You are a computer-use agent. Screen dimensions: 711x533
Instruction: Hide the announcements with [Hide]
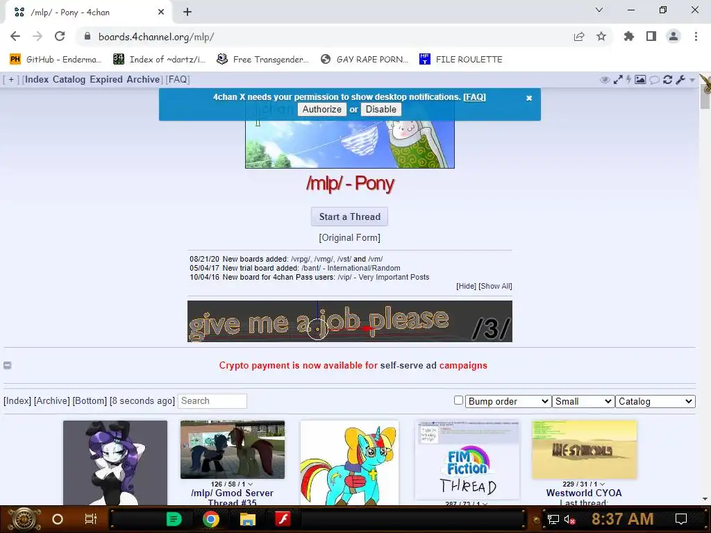[466, 286]
